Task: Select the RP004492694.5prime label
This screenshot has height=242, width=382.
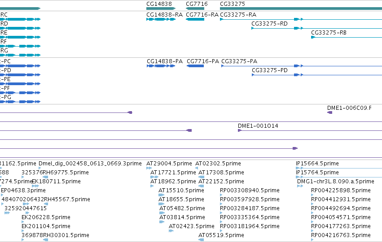Action: point(341,208)
